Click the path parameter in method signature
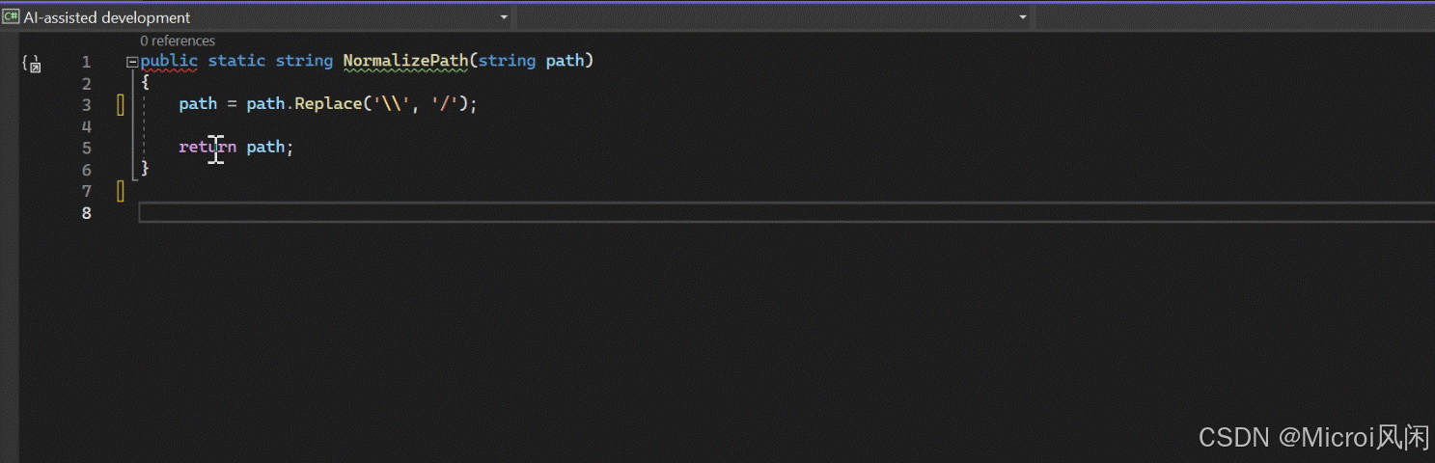The image size is (1435, 463). point(565,61)
